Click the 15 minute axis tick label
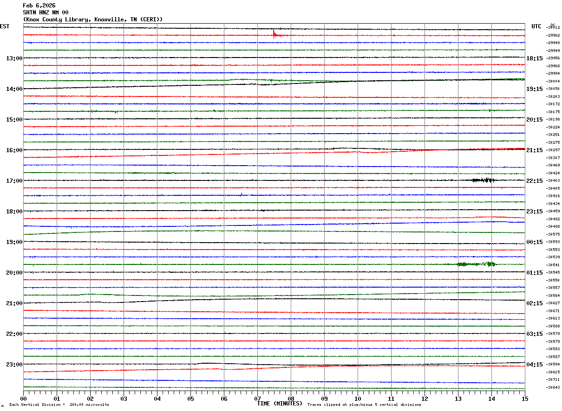Image resolution: width=562 pixels, height=411 pixels. coord(525,398)
